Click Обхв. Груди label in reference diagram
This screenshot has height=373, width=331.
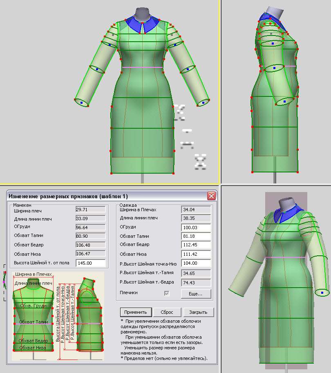tap(33, 306)
